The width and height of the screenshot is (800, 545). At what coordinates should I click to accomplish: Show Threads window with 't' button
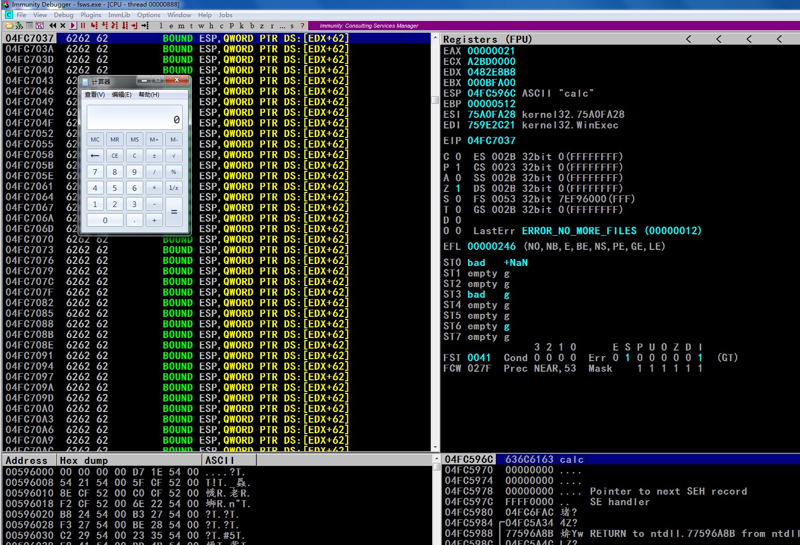pyautogui.click(x=191, y=26)
